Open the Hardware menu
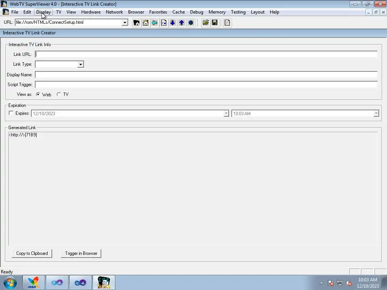Viewport: 387px width, 290px height. pyautogui.click(x=91, y=12)
